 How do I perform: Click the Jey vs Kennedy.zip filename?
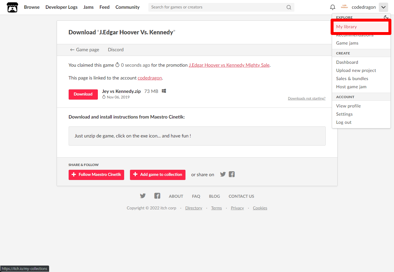121,91
